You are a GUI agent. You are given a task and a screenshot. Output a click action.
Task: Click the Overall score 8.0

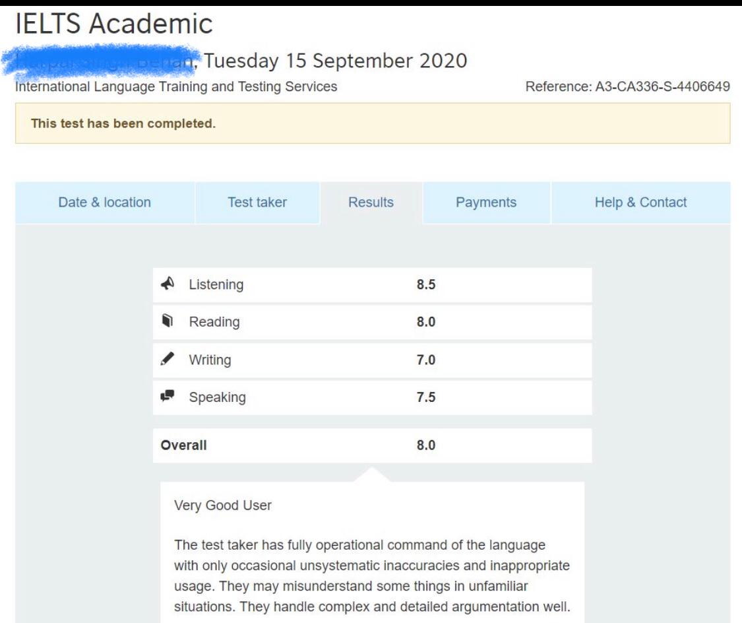click(x=426, y=445)
